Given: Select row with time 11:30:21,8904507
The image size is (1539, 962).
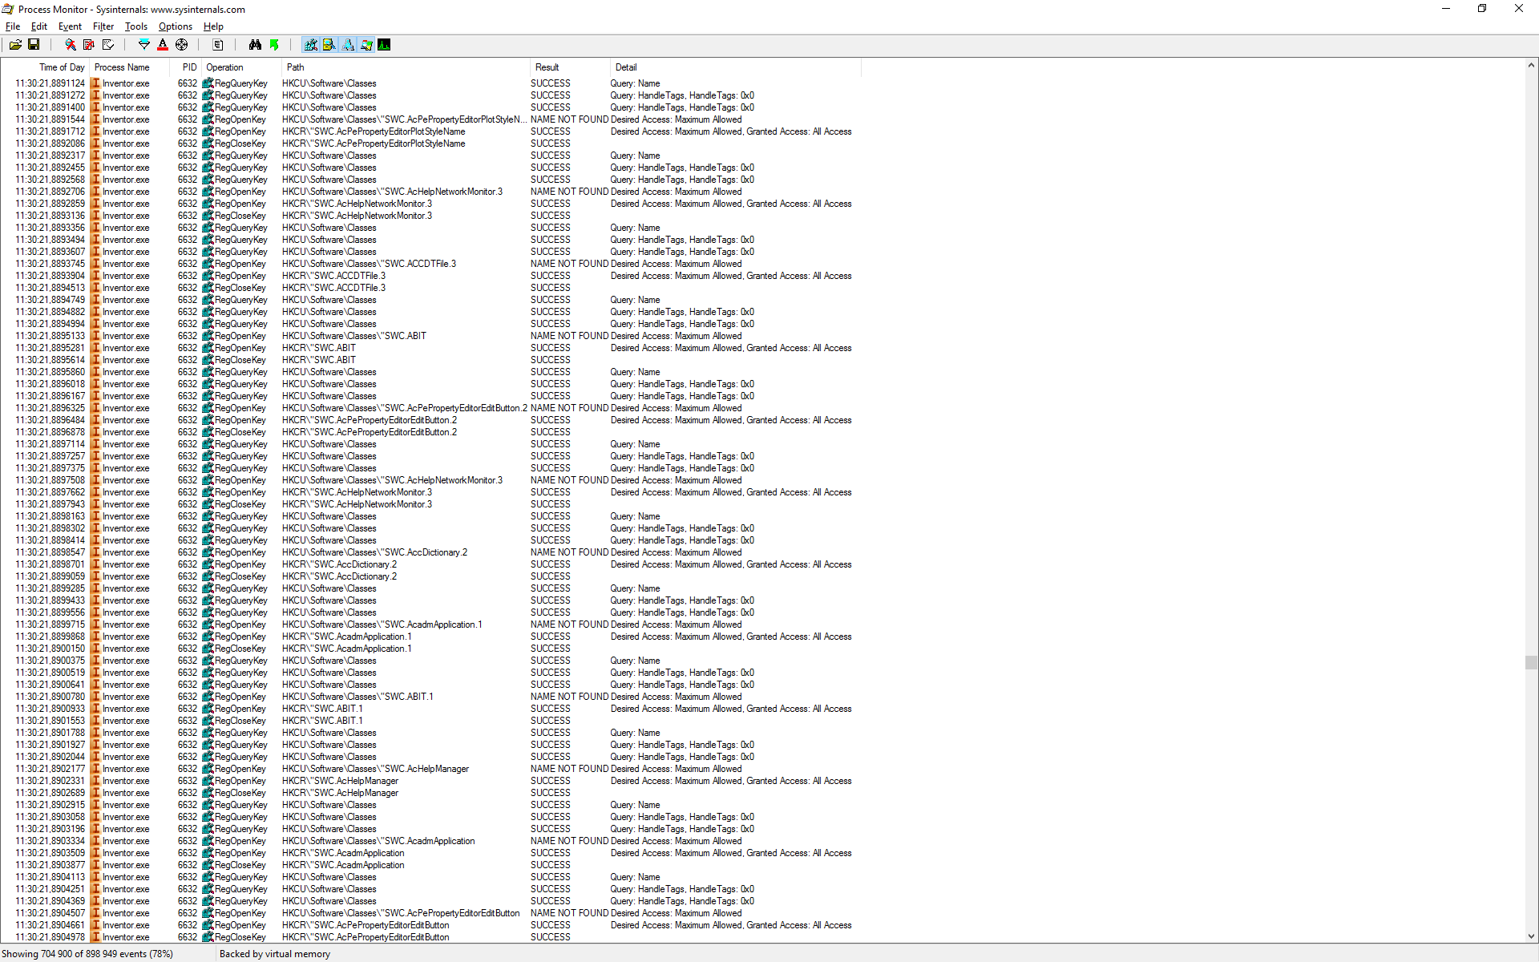Looking at the screenshot, I should [431, 913].
